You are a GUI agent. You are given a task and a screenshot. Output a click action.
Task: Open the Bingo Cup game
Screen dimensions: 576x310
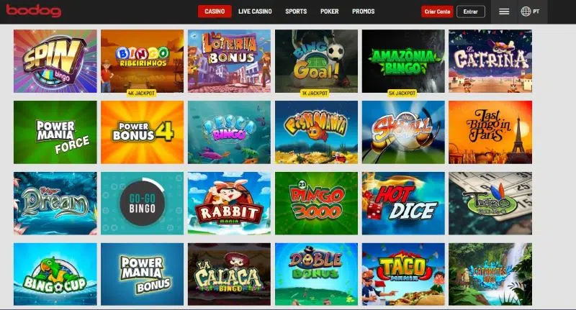[x=55, y=274]
